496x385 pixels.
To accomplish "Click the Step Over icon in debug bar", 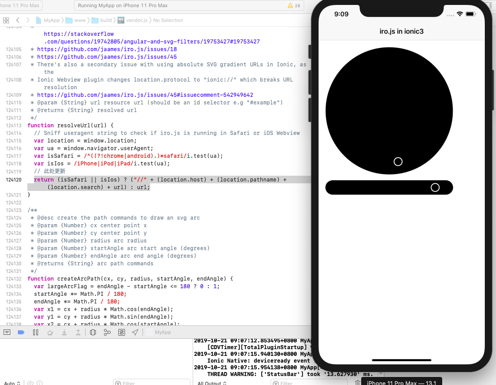I will [x=50, y=332].
